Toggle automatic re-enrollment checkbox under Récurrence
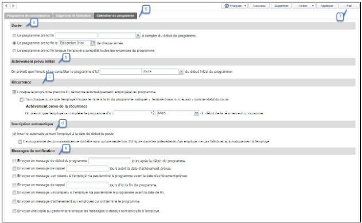The image size is (362, 223). pyautogui.click(x=14, y=92)
